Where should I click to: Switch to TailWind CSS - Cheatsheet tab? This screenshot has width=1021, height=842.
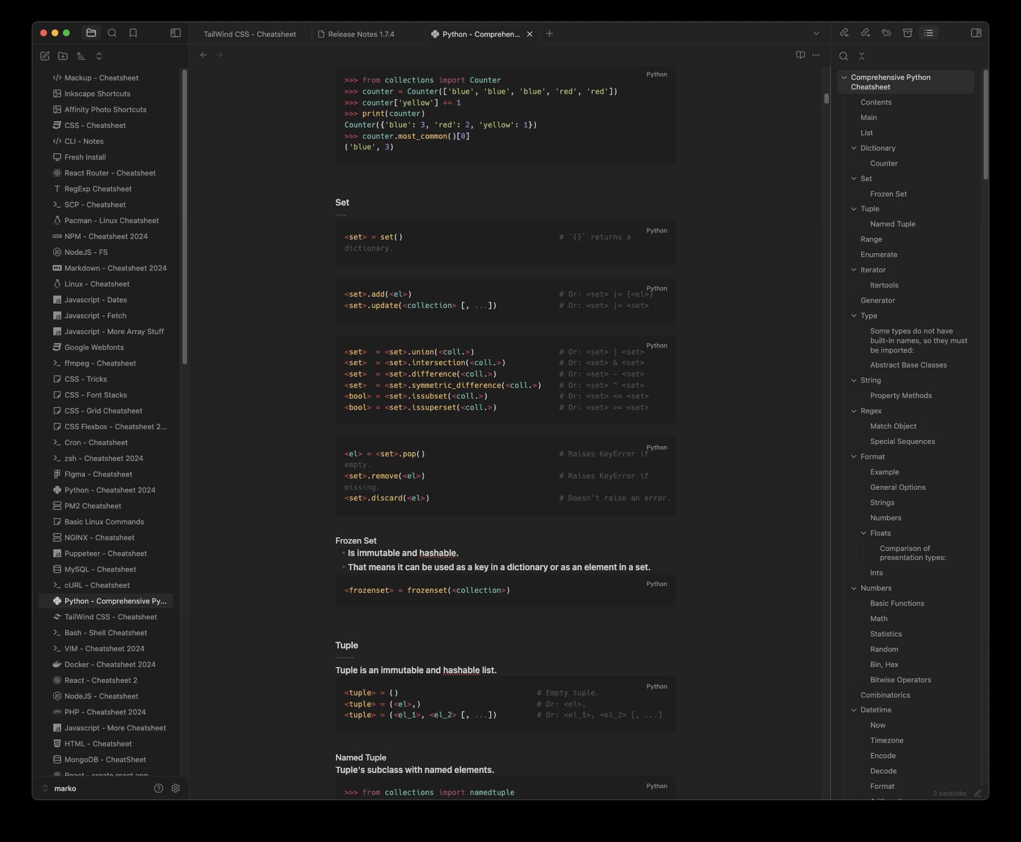(x=250, y=34)
